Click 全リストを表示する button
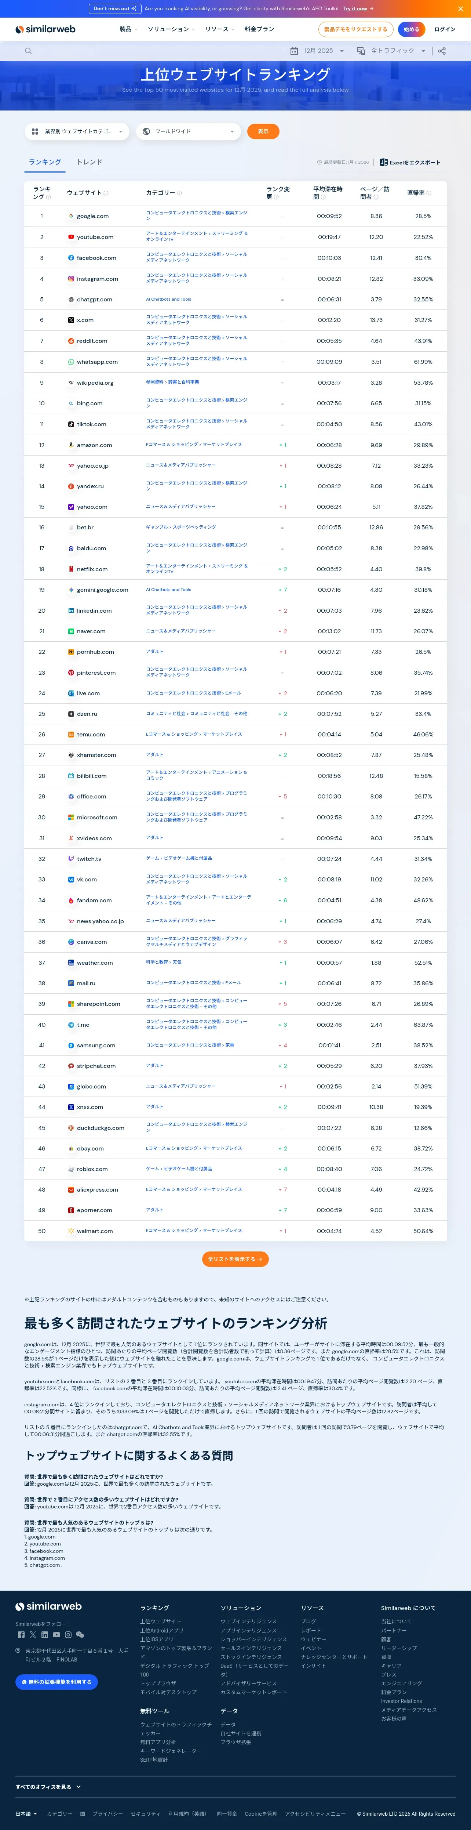The height and width of the screenshot is (1830, 471). 235,1259
